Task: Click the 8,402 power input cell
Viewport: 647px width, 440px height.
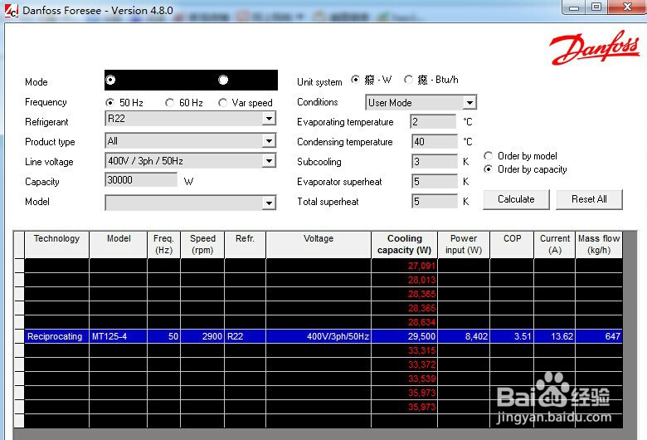Action: coord(464,336)
